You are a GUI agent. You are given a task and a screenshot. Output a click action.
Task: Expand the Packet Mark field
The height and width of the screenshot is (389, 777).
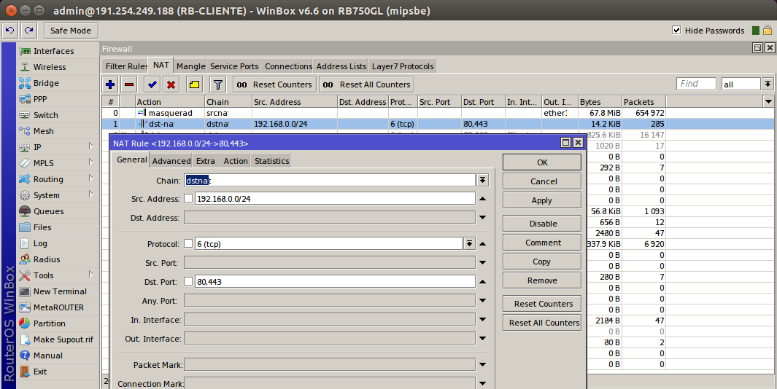[483, 365]
